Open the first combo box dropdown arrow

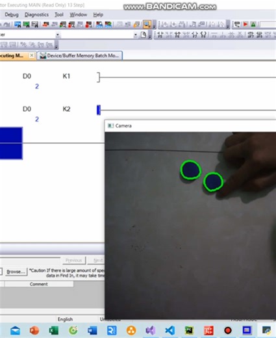(x=58, y=35)
